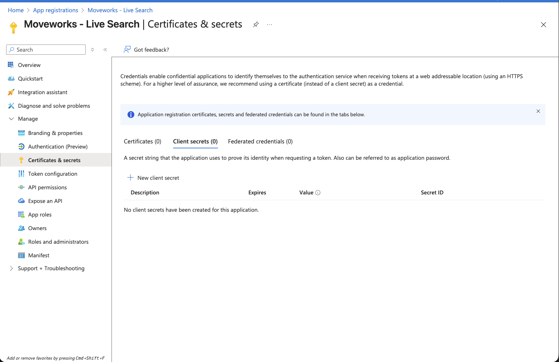Click 'No client secrets have been created' message
559x362 pixels.
(x=191, y=210)
